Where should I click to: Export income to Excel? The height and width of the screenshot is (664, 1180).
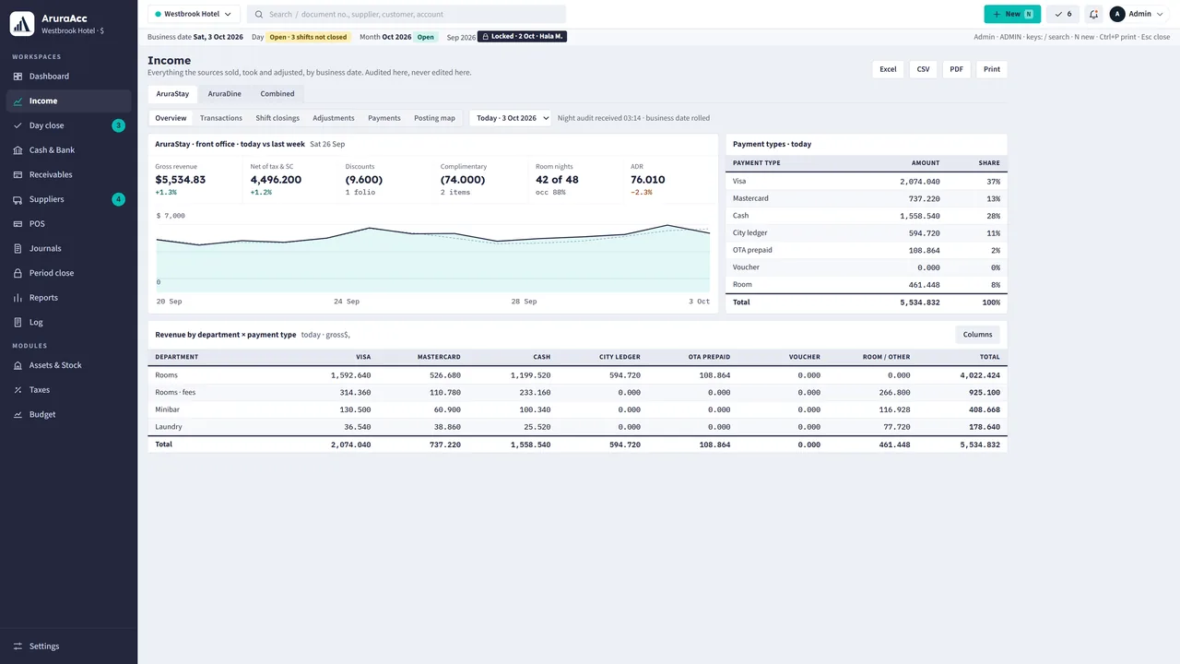(888, 69)
